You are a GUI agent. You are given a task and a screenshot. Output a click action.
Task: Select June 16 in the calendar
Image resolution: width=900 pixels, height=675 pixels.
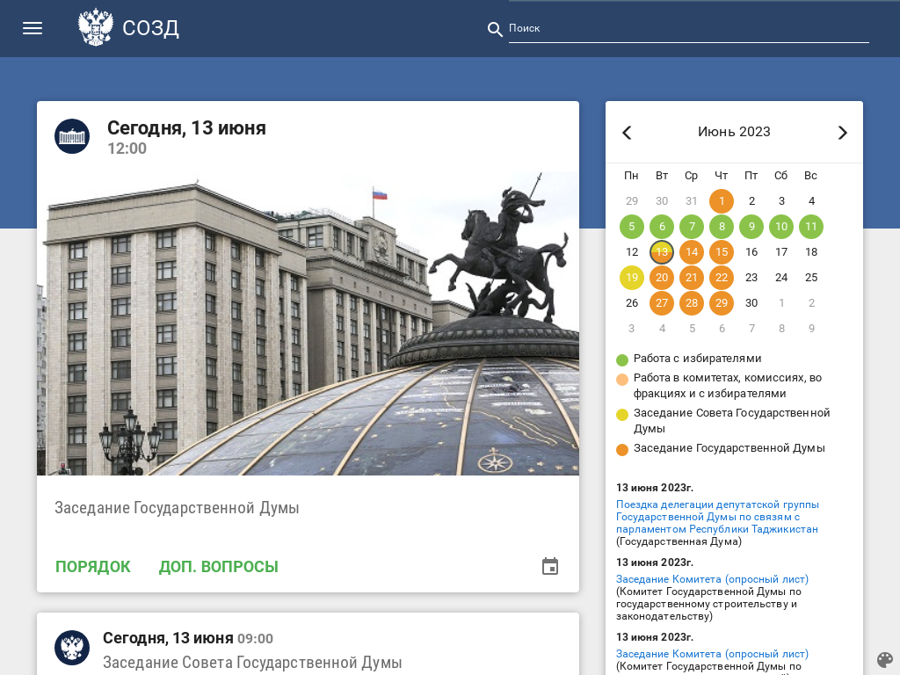point(751,252)
